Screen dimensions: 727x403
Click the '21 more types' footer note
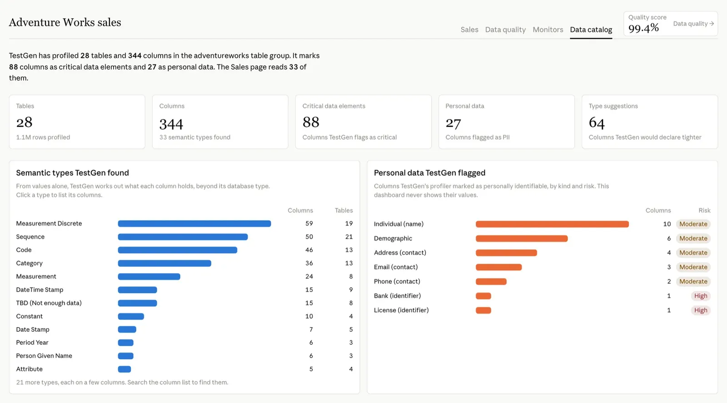click(122, 382)
